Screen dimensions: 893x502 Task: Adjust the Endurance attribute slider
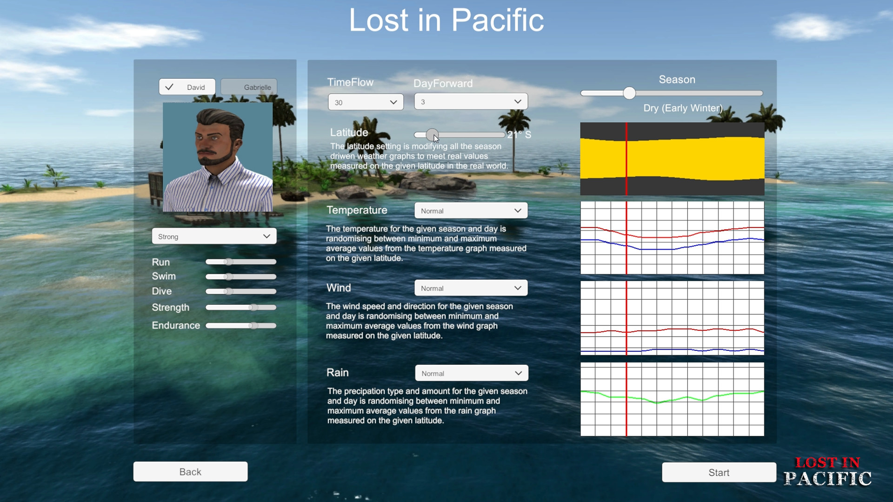point(254,325)
